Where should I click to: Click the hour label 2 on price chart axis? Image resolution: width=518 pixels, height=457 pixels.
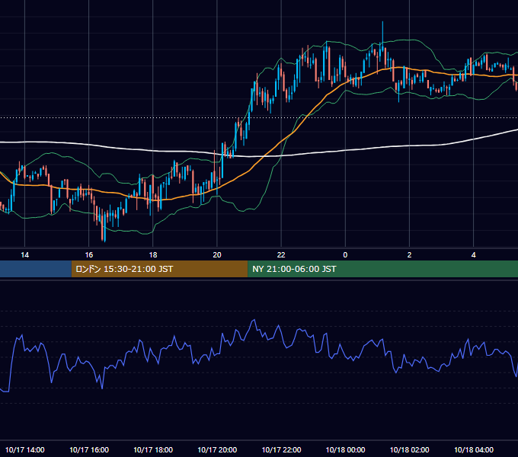point(409,255)
